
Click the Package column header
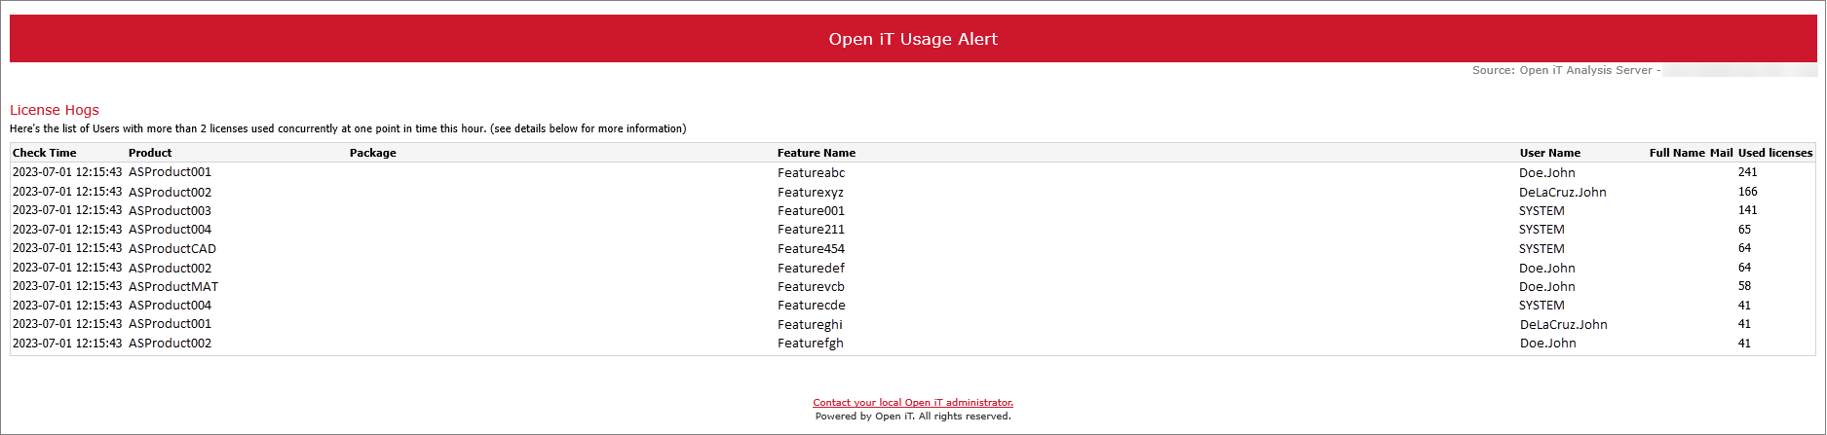click(x=372, y=153)
